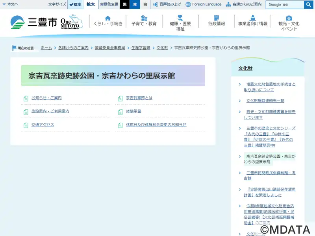
Task: Click the magnifier search button
Action: click(x=309, y=5)
